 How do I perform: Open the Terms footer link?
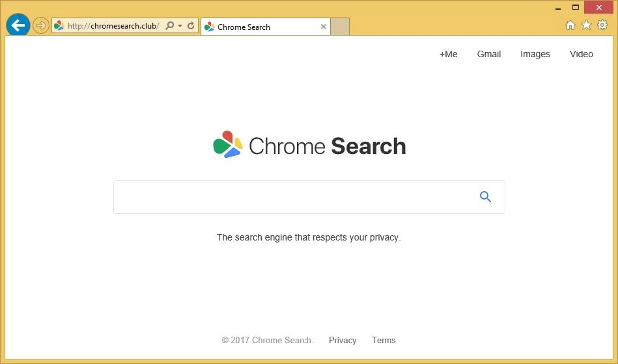click(384, 341)
